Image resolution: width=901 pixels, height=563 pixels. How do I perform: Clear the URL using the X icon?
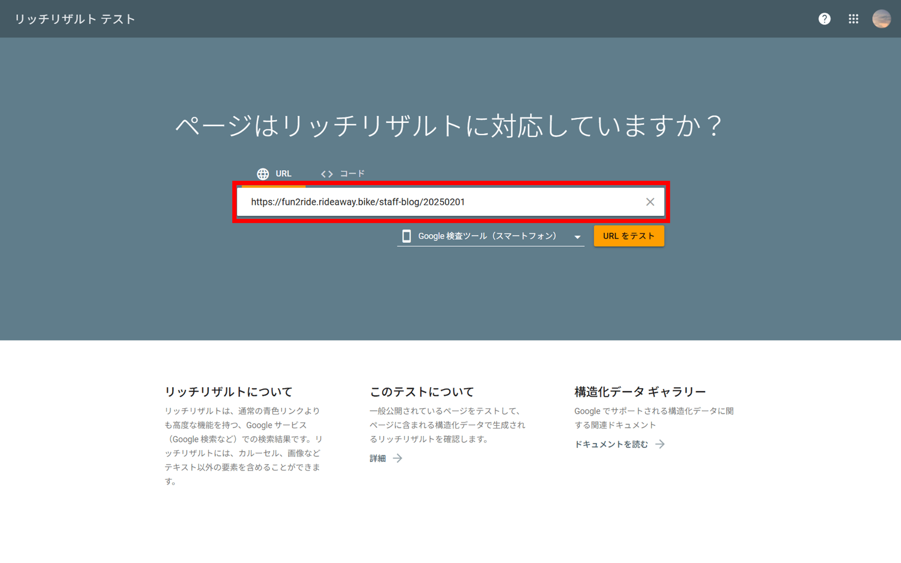650,202
